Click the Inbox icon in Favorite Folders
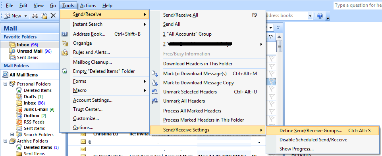This screenshot has height=156, width=382. [x=12, y=45]
